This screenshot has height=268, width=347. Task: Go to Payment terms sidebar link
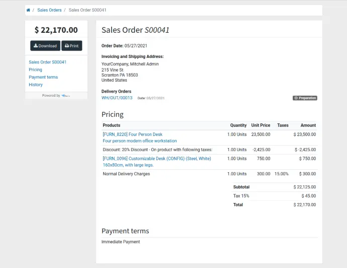43,77
